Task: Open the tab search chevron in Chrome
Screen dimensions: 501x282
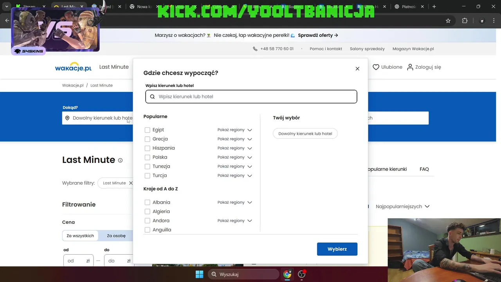Action: tap(7, 7)
